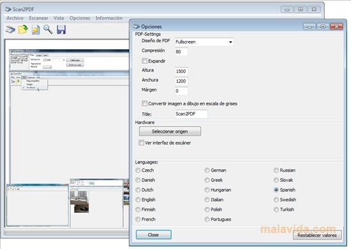Screen dimensions: 351x249
Task: Select the Italian language option
Action: click(x=207, y=200)
